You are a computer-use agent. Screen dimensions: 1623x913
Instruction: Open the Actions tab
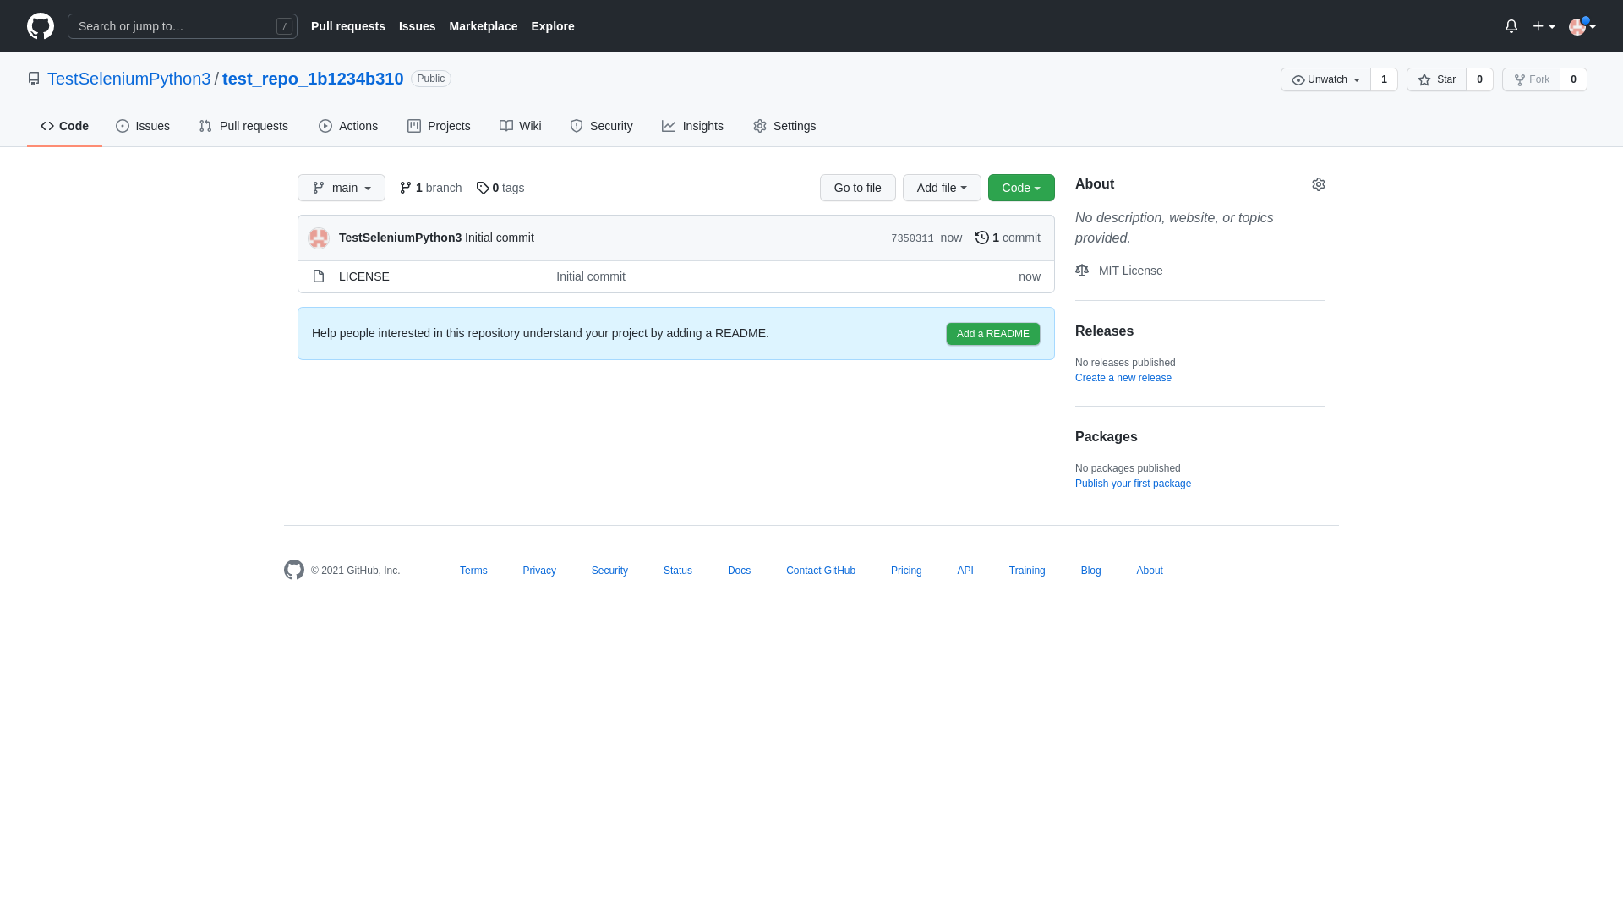point(348,126)
